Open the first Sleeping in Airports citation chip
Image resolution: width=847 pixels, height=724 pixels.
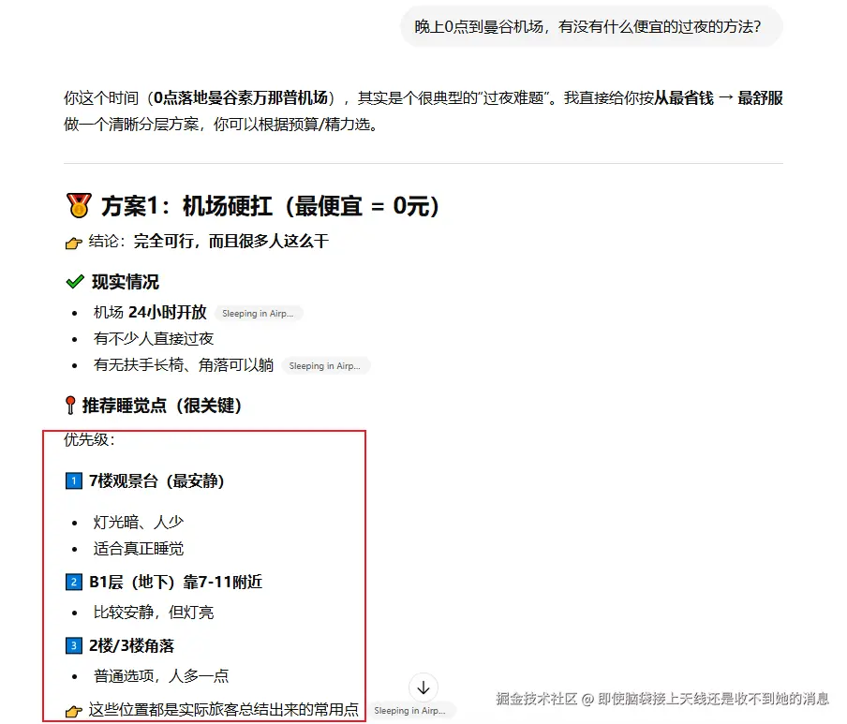(259, 314)
